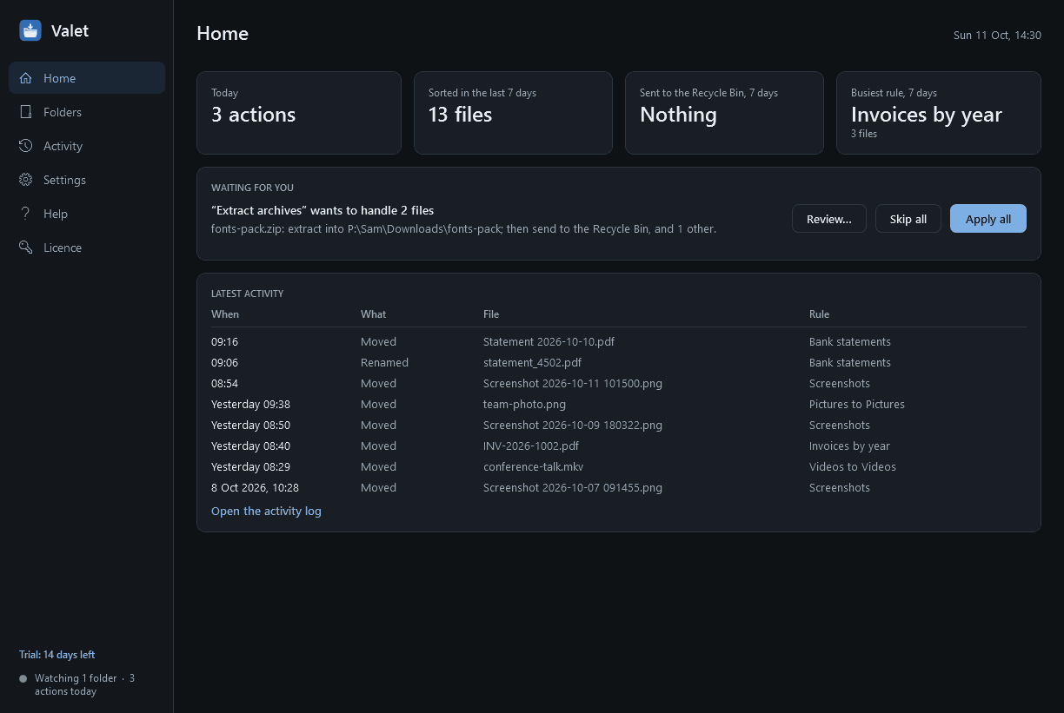Select file INV-2026-1002.pdf
Image resolution: width=1064 pixels, height=713 pixels.
click(x=531, y=446)
